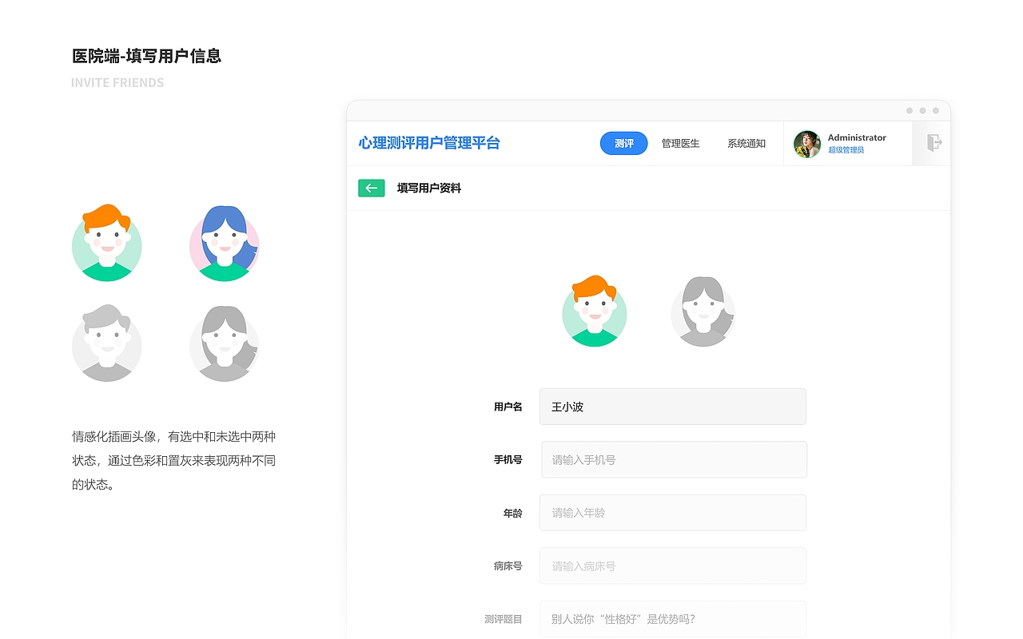
Task: Choose the female gender avatar in the form
Action: (703, 312)
